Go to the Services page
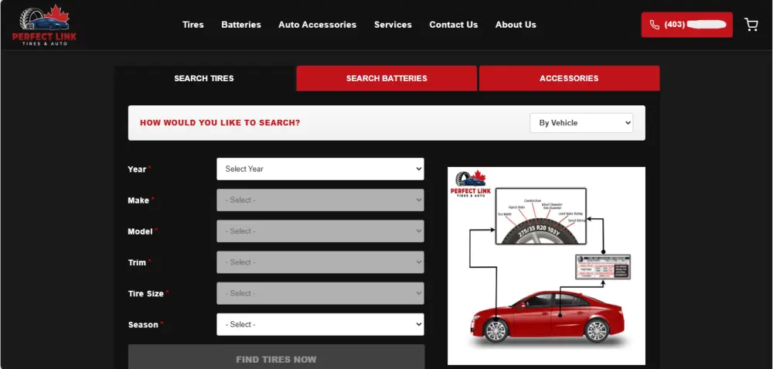Viewport: 773px width, 369px height. (393, 25)
